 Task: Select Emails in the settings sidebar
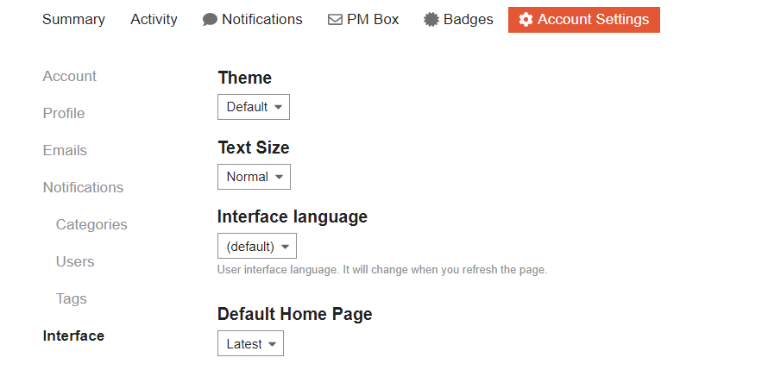click(65, 151)
